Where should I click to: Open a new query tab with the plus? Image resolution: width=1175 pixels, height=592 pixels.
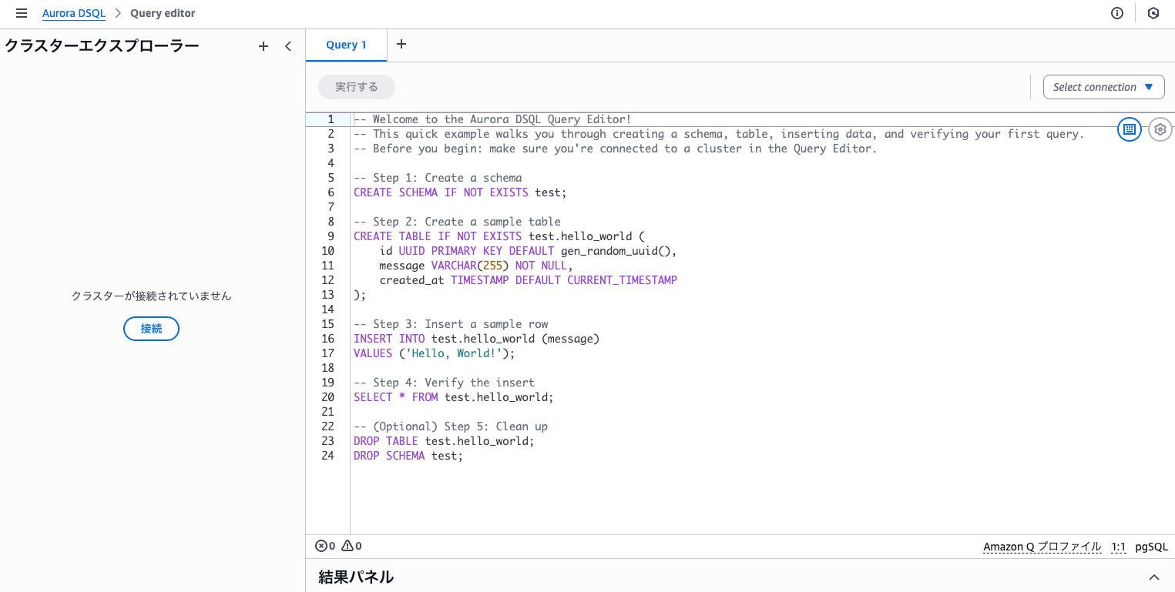(x=401, y=44)
